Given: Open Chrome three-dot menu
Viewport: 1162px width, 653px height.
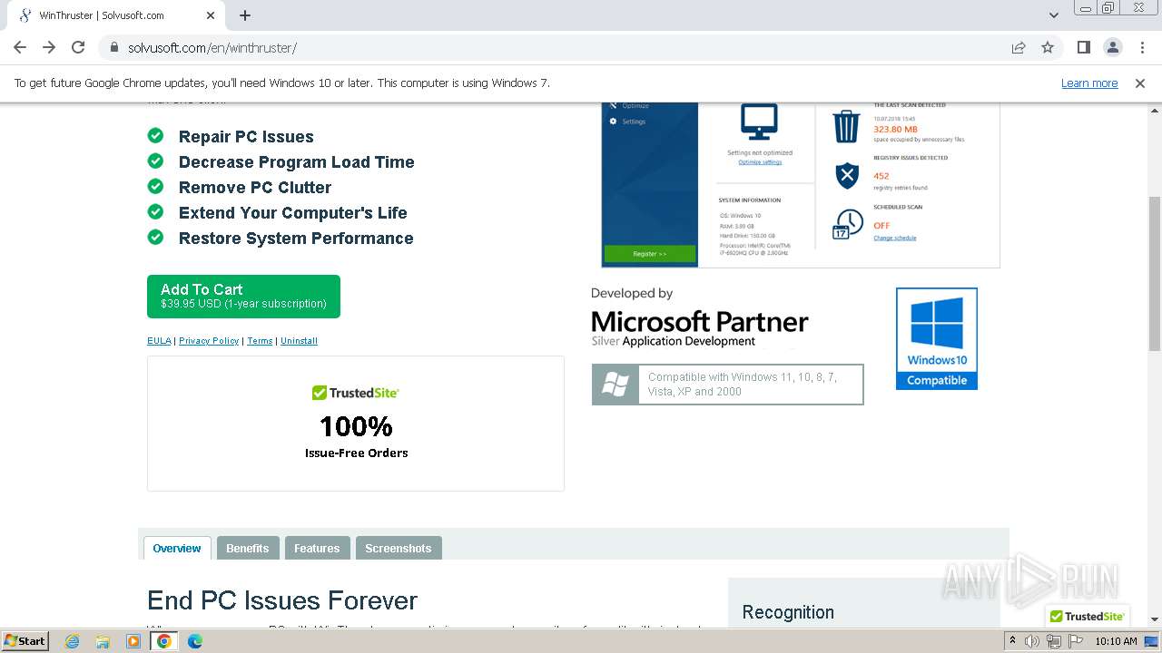Looking at the screenshot, I should 1141,47.
